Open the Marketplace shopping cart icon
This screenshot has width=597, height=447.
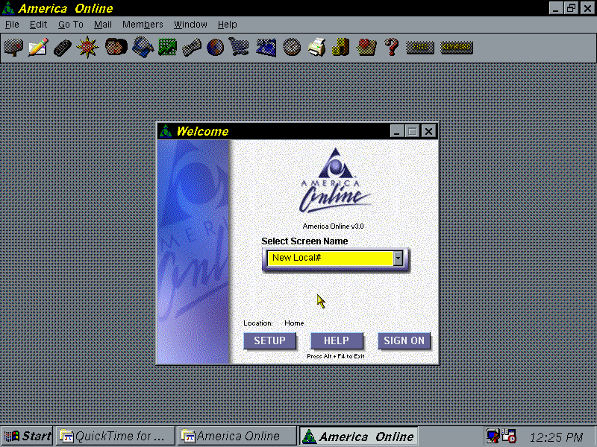click(239, 48)
